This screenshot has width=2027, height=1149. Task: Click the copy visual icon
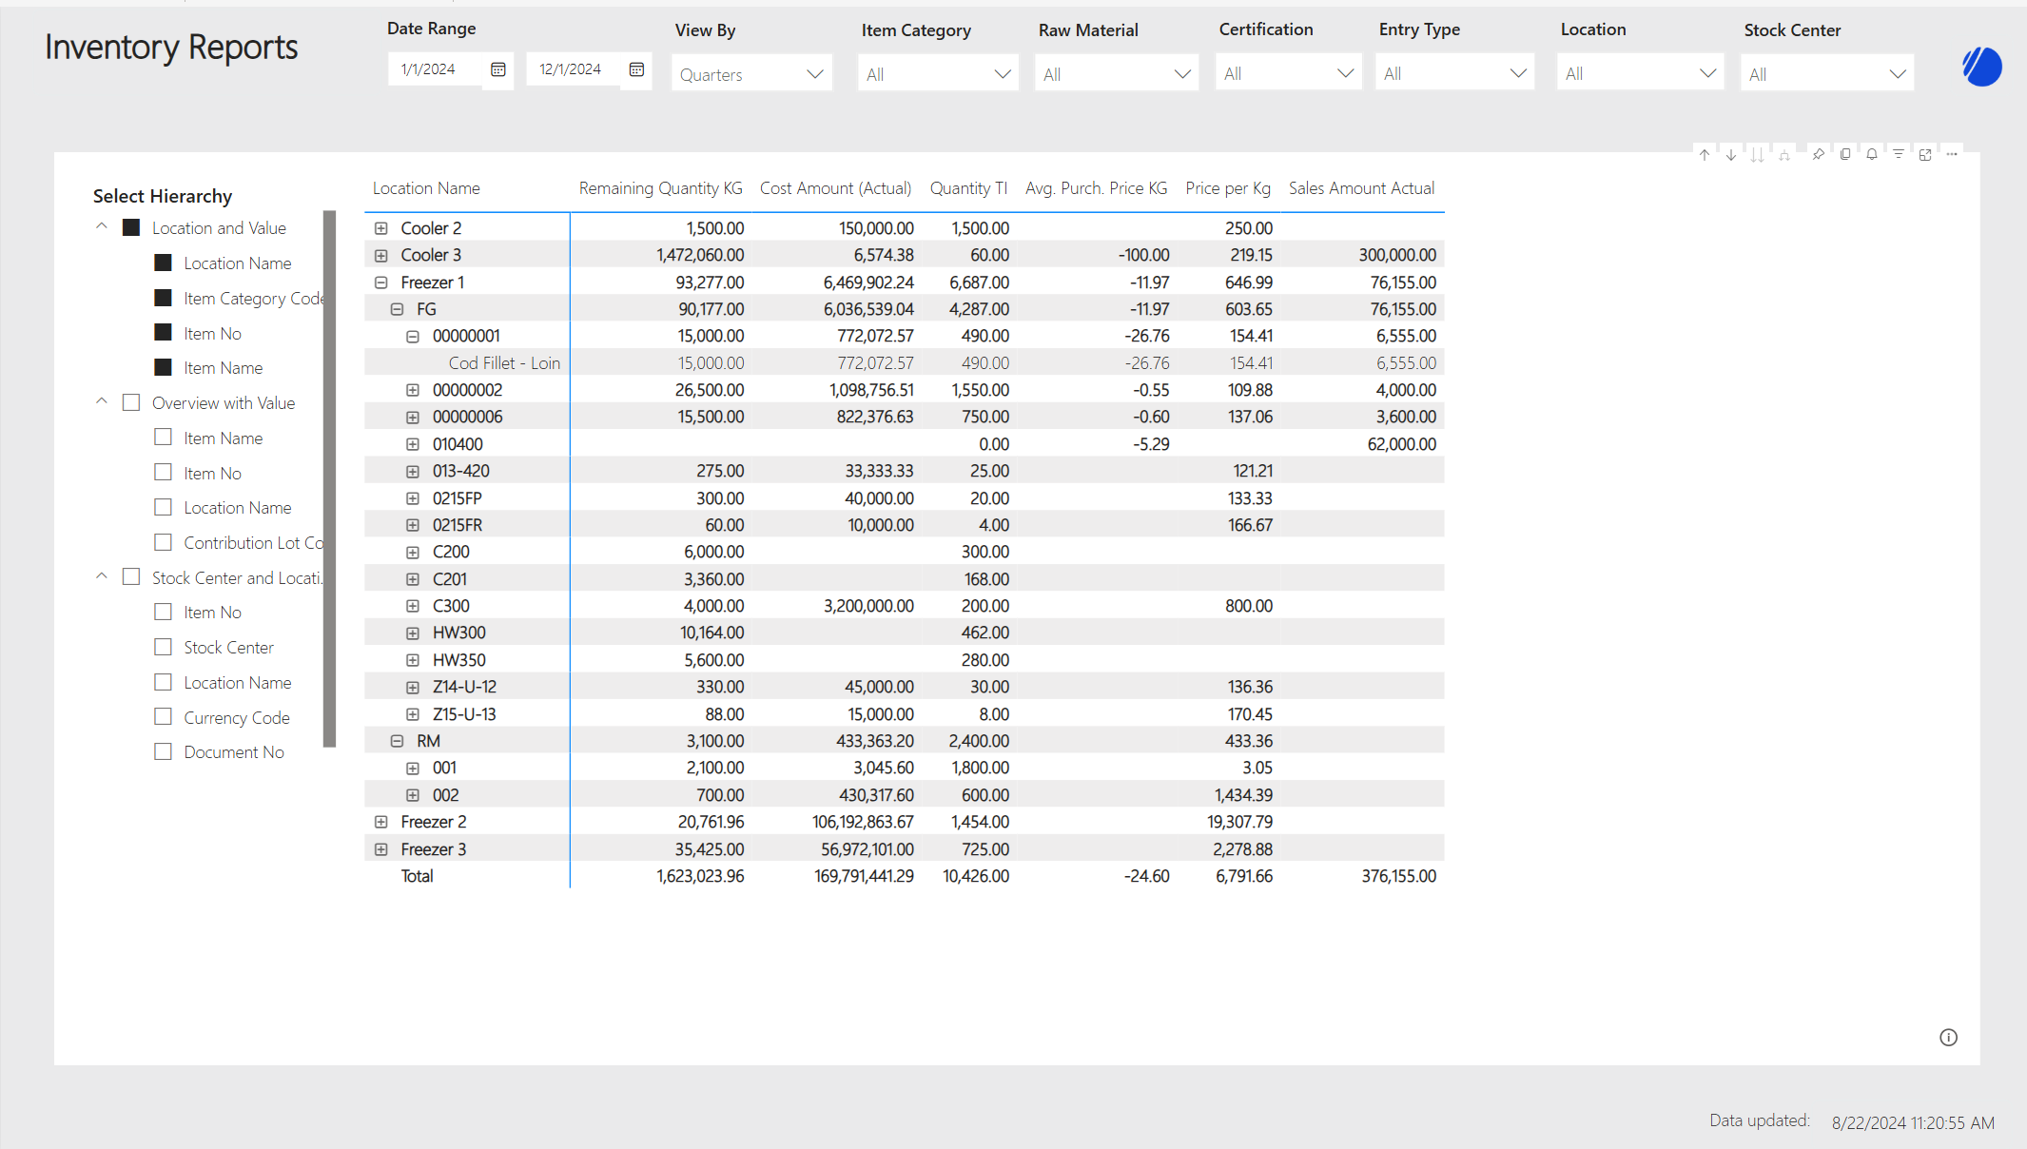(1845, 154)
